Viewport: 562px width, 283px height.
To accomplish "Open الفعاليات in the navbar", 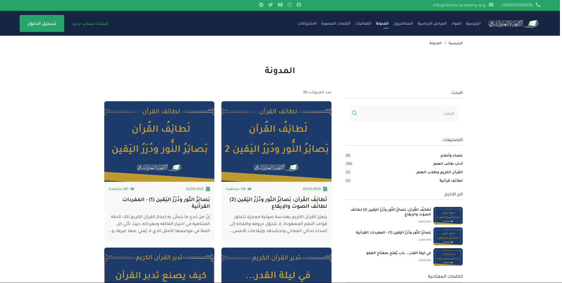I will pyautogui.click(x=363, y=23).
